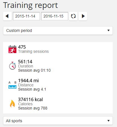This screenshot has height=127, width=117.
Task: Click the next period right arrow
Action: click(83, 16)
